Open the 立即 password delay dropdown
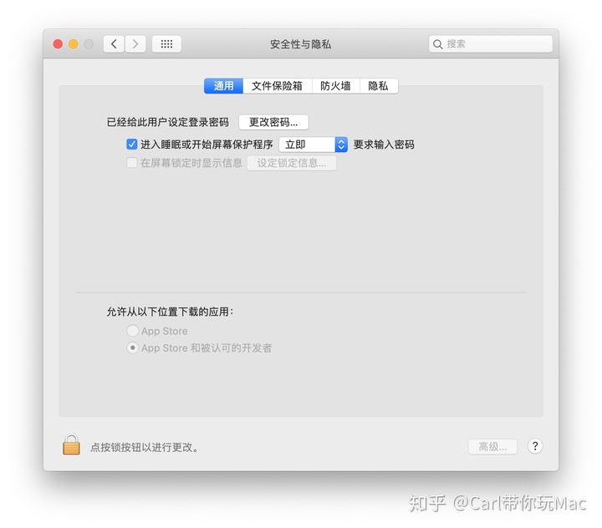Screen dimensions: 602x528 (x=314, y=145)
